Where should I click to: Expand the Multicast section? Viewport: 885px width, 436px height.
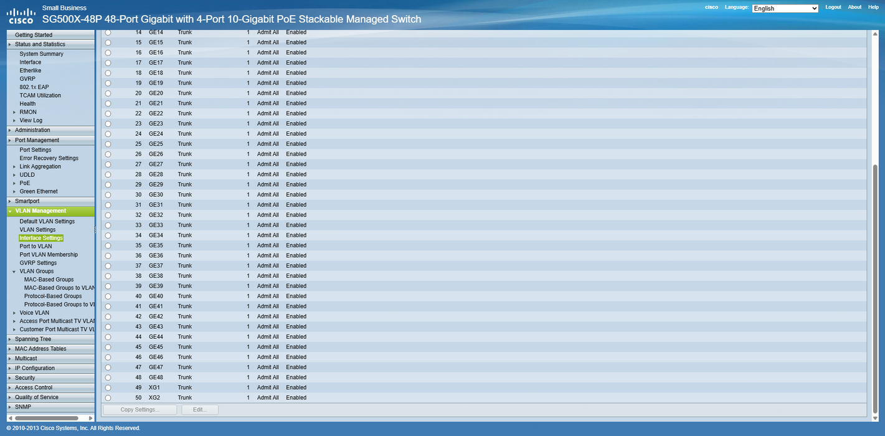point(26,358)
